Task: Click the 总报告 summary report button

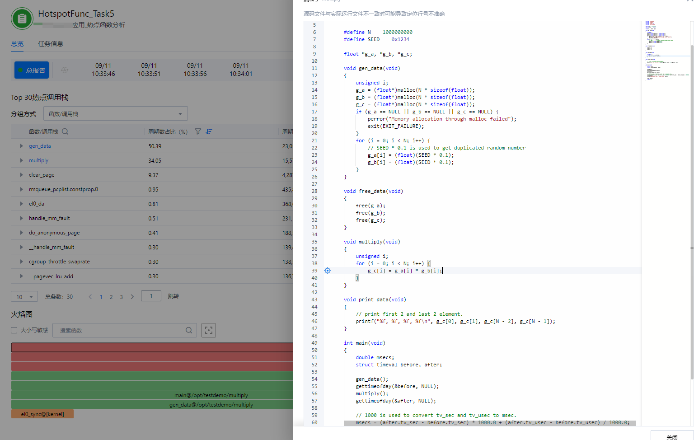Action: click(x=32, y=70)
